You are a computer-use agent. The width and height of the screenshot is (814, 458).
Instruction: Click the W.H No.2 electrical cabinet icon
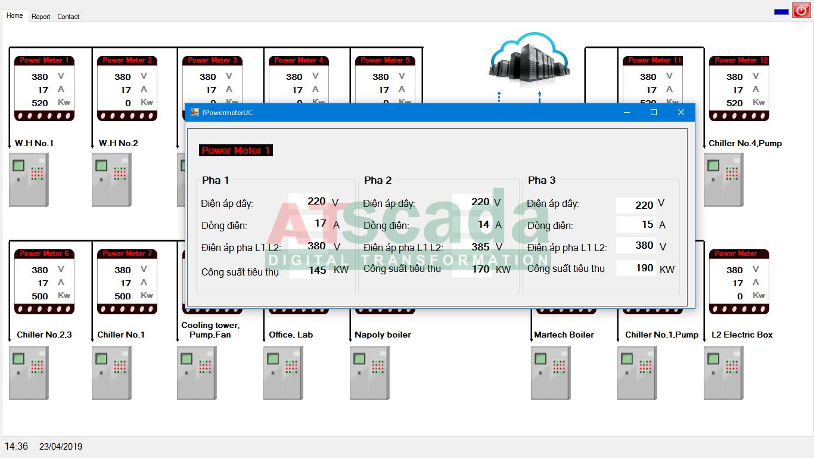point(111,180)
